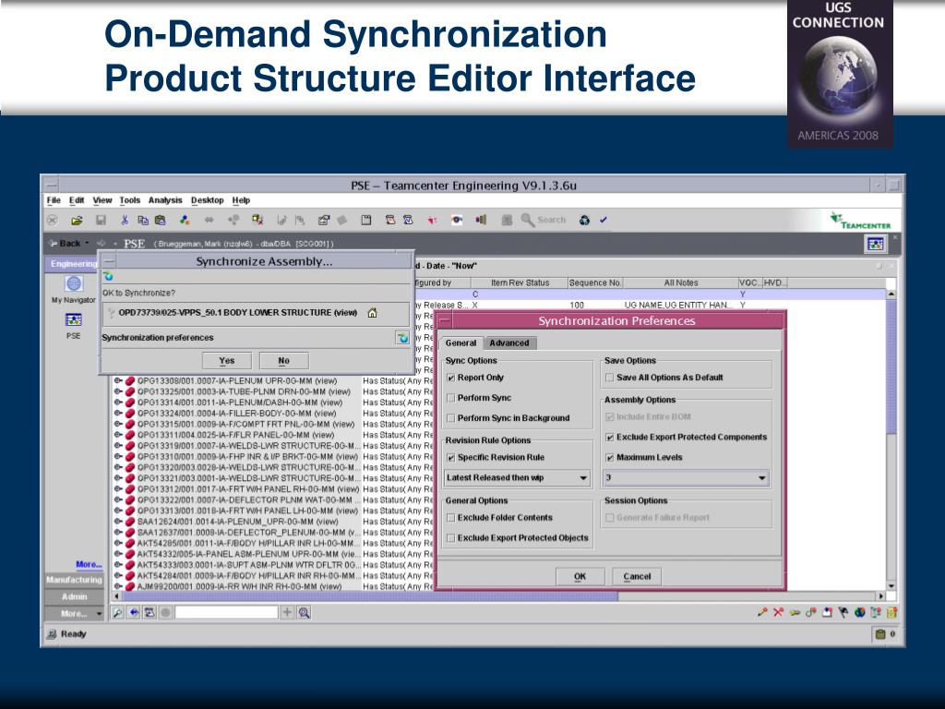945x709 pixels.
Task: Click the eye viewer toolbar icon
Action: pyautogui.click(x=457, y=220)
